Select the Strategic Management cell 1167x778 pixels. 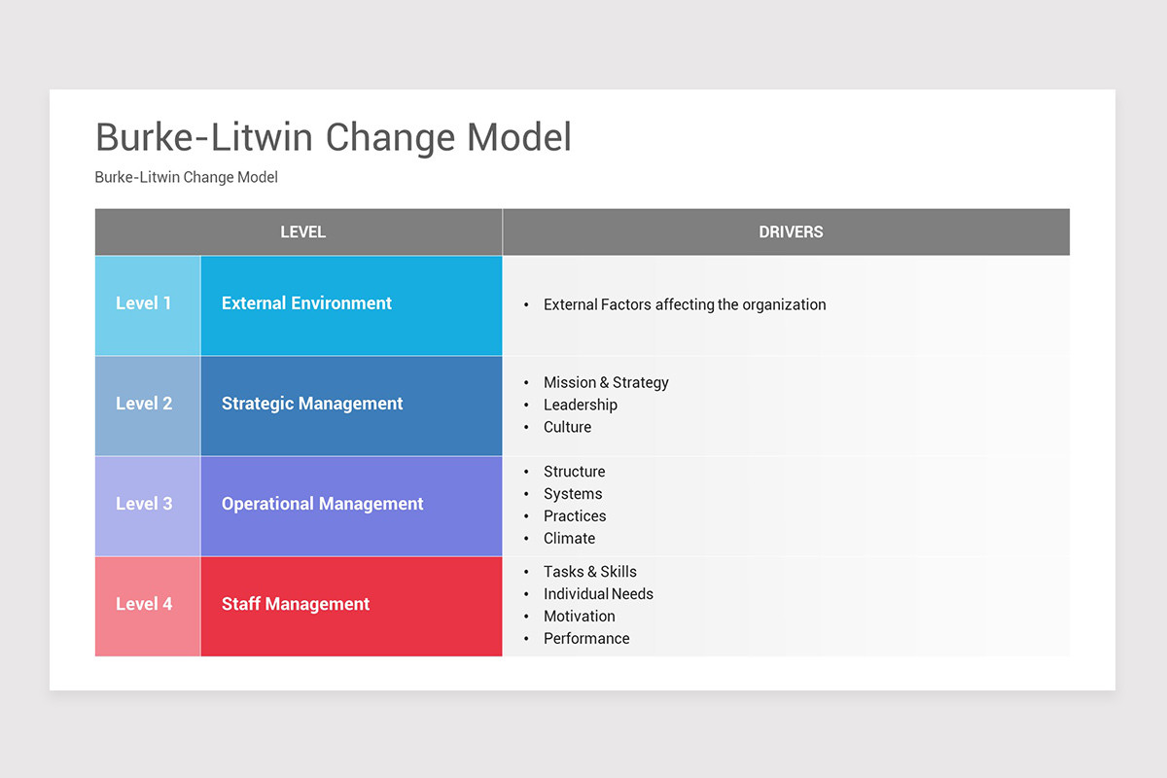coord(352,406)
